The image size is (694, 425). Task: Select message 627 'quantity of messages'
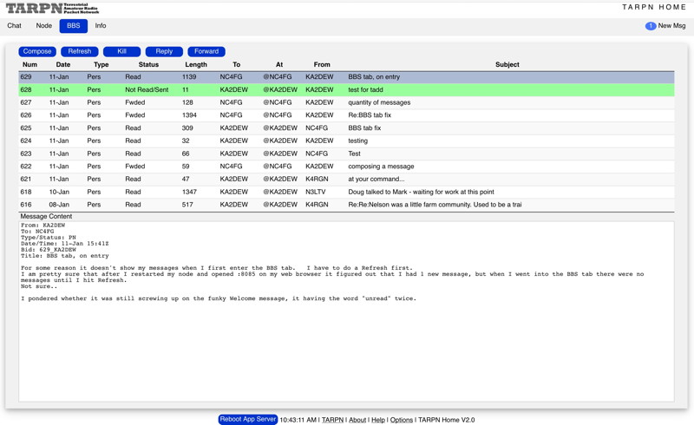(346, 102)
